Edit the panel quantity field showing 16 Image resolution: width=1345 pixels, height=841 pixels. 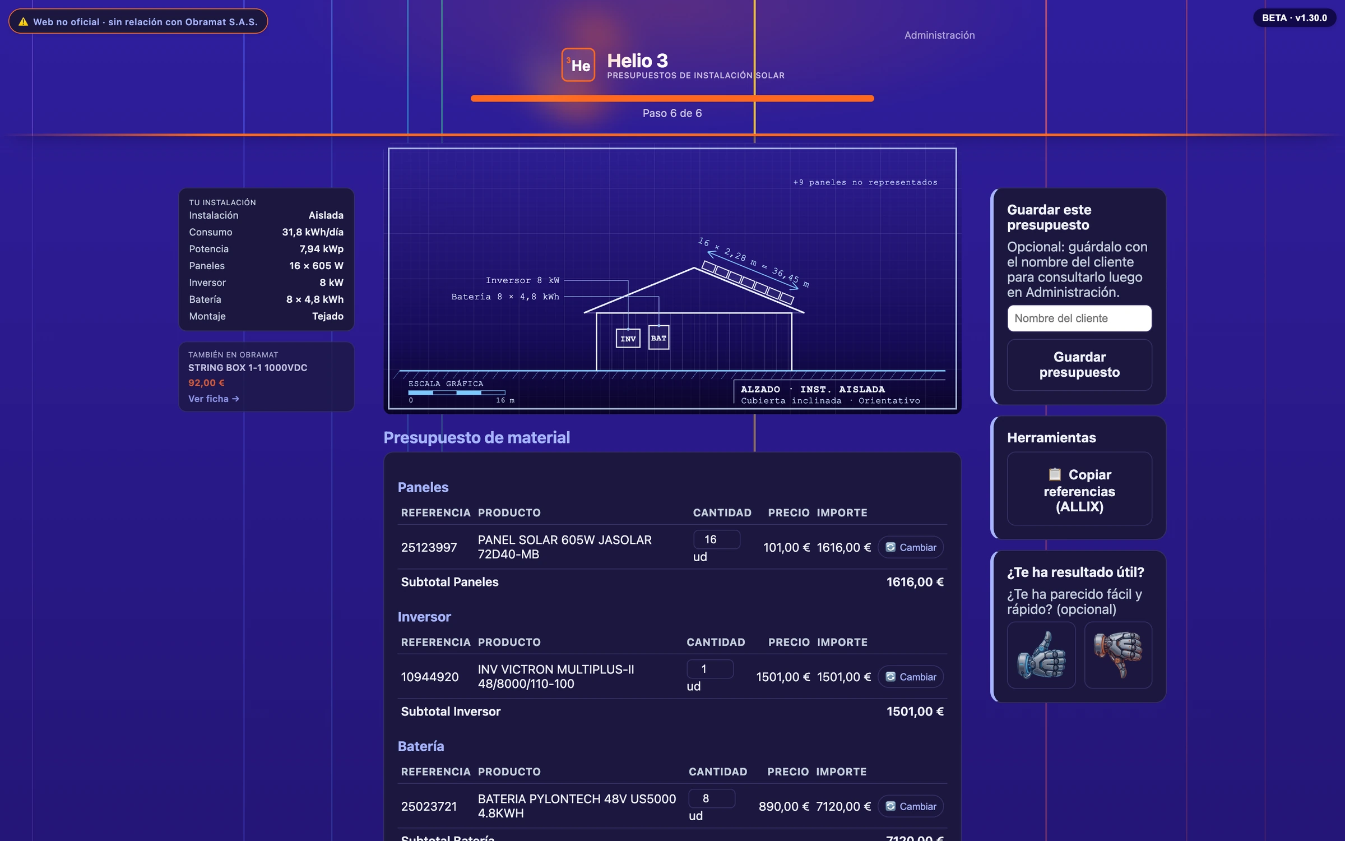(717, 539)
